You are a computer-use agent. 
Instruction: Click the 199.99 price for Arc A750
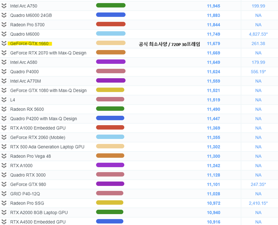(x=258, y=6)
